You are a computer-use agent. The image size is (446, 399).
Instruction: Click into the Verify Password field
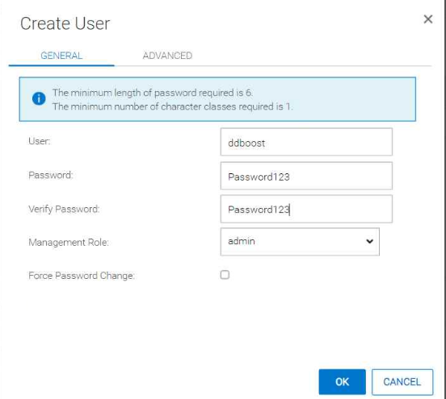pyautogui.click(x=306, y=209)
